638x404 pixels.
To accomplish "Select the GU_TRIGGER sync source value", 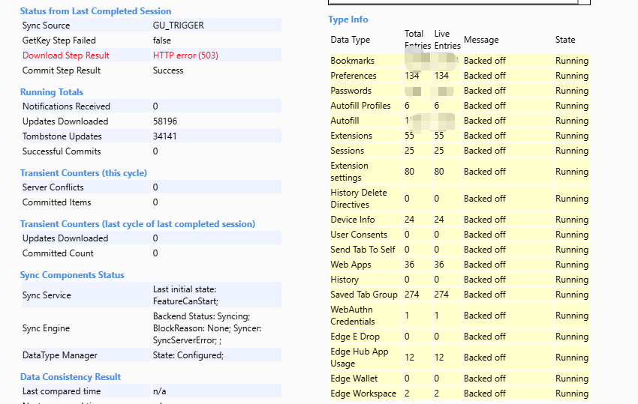I will pos(178,25).
